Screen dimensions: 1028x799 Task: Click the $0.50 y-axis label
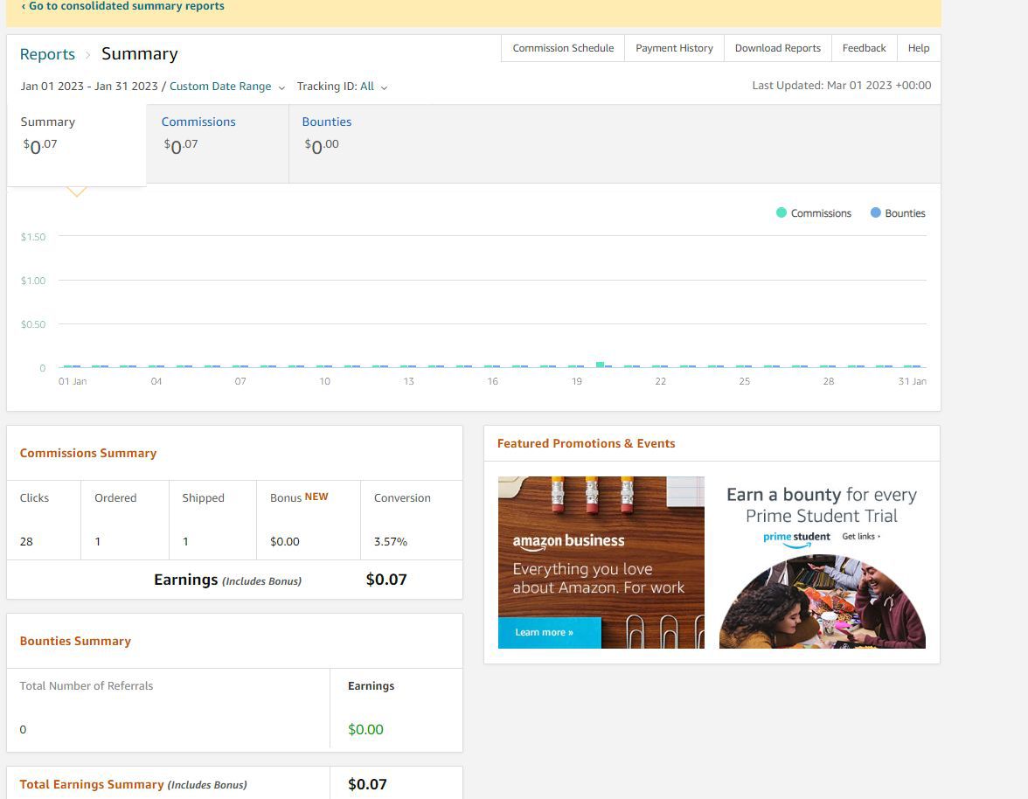[33, 324]
